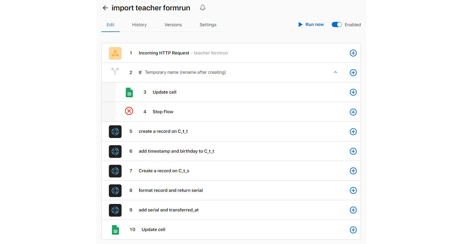Add a step after Incoming HTTP Request

(x=353, y=53)
